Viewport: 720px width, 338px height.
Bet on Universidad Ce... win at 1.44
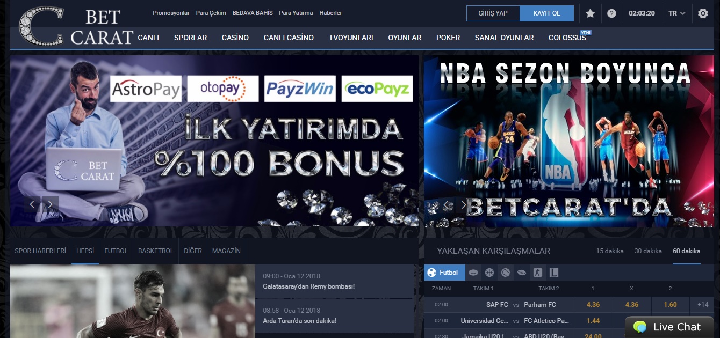click(x=593, y=321)
